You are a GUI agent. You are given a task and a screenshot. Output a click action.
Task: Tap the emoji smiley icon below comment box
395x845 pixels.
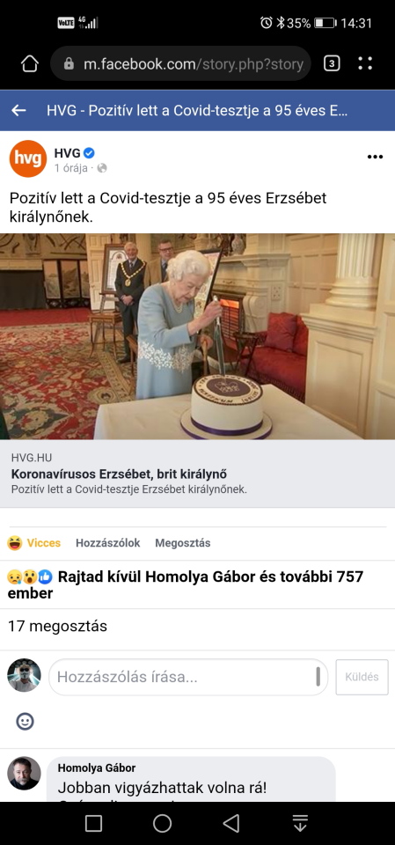click(25, 721)
